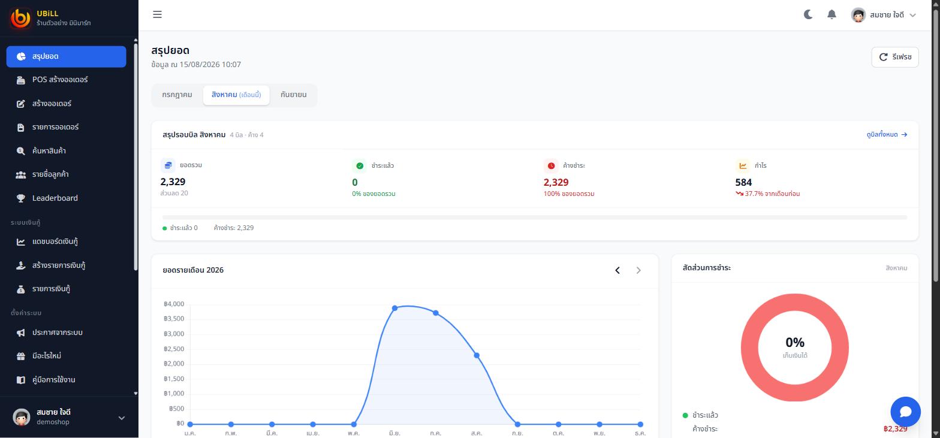The width and height of the screenshot is (940, 438).
Task: Toggle dark mode with the moon icon
Action: tap(808, 14)
